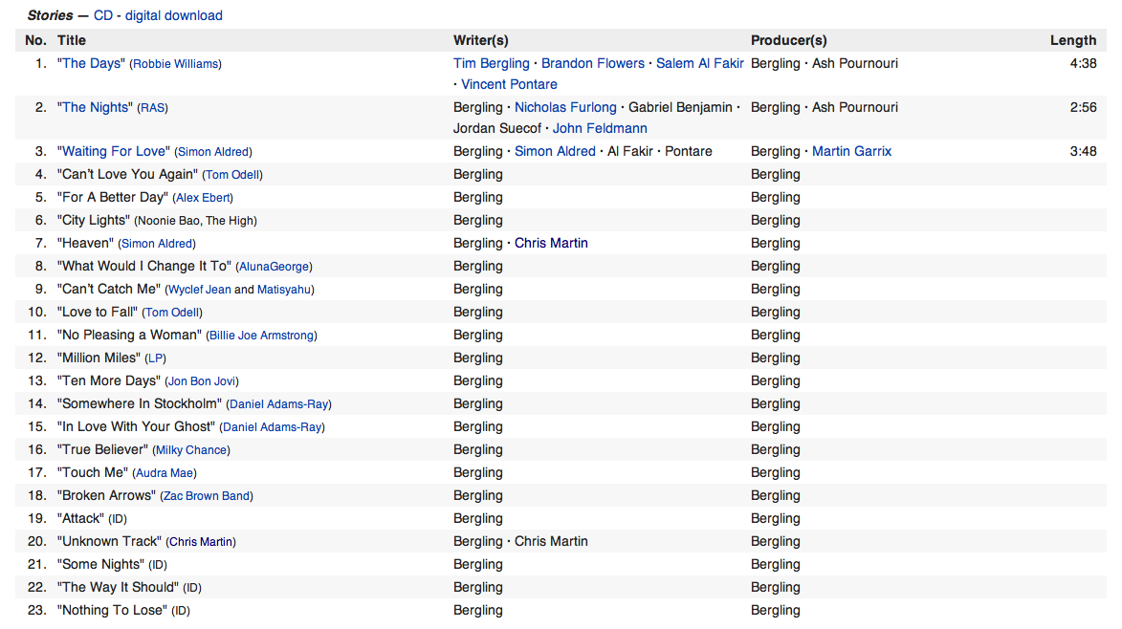
Task: Open Chris Martin writer link in track 7
Action: click(551, 243)
